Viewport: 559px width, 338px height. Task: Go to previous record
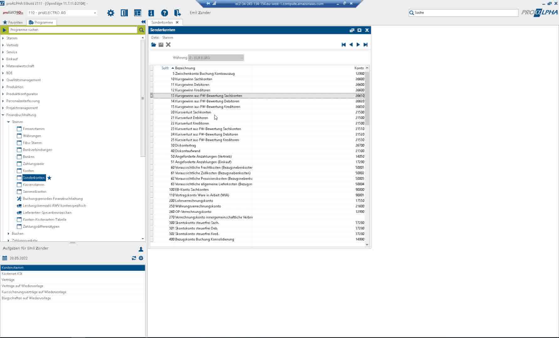351,45
